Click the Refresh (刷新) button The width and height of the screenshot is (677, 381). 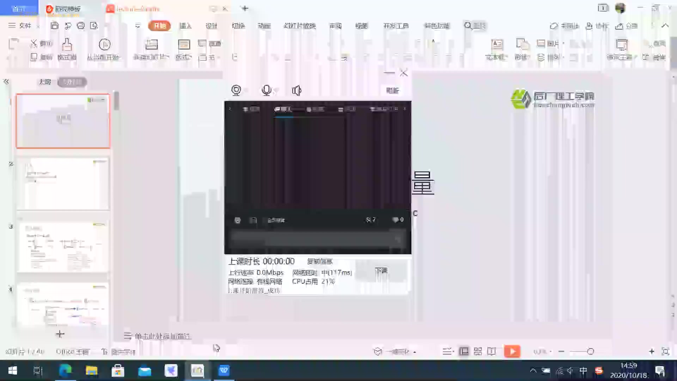[392, 91]
